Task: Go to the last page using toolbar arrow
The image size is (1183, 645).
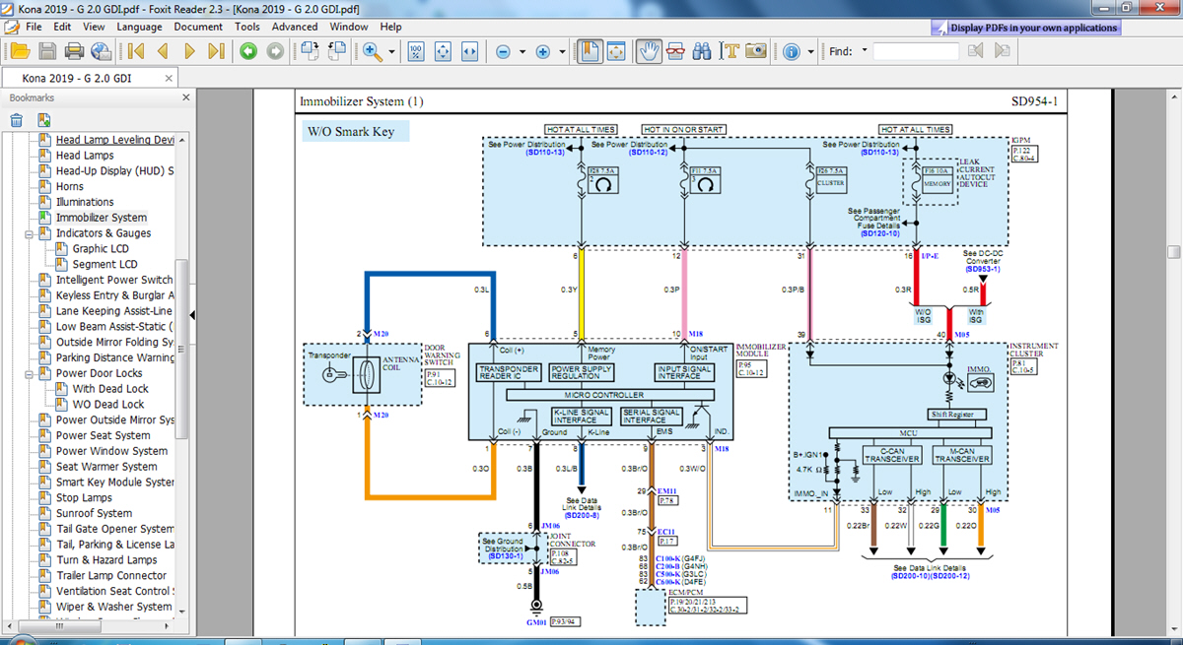Action: point(217,51)
